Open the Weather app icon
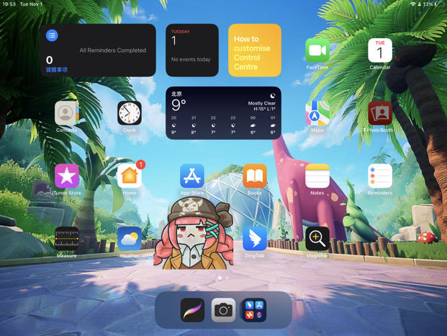This screenshot has height=336, width=447. 130,239
